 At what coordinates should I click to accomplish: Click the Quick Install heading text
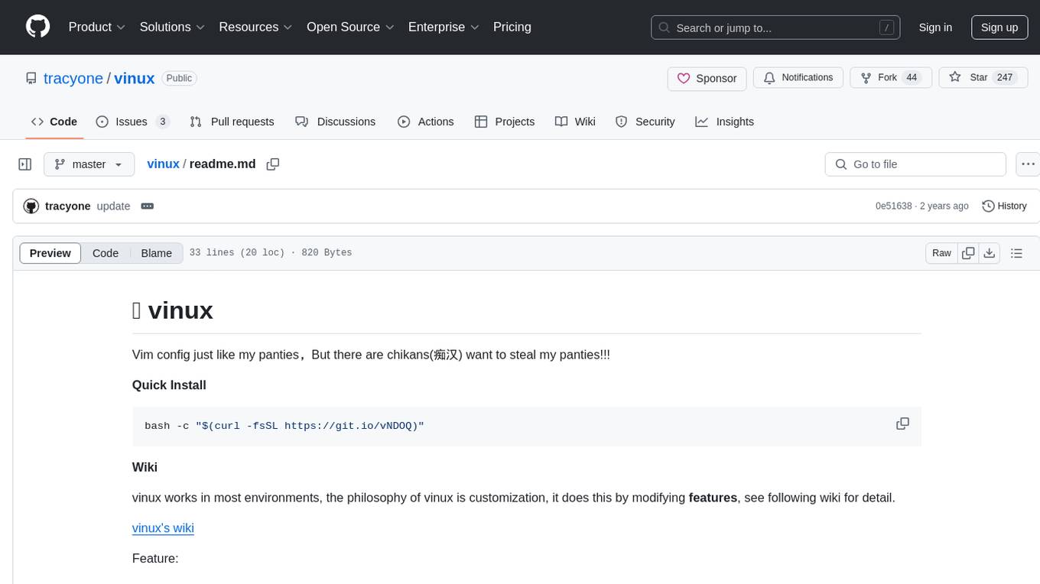point(169,385)
